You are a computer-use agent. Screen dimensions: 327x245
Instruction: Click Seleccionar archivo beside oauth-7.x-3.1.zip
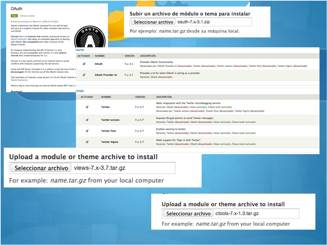point(153,22)
